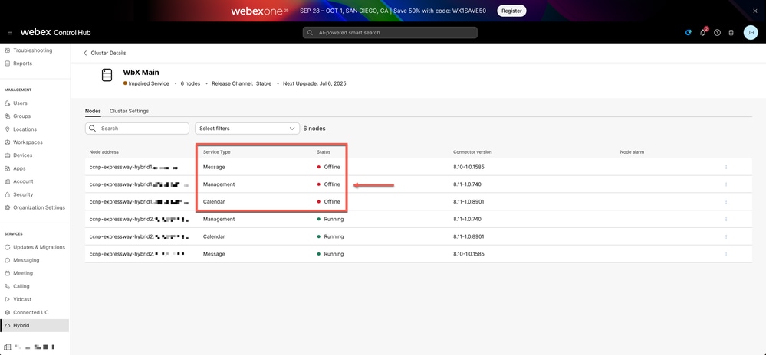Image resolution: width=766 pixels, height=355 pixels.
Task: Click the Release Channel: Stable text
Action: point(242,84)
